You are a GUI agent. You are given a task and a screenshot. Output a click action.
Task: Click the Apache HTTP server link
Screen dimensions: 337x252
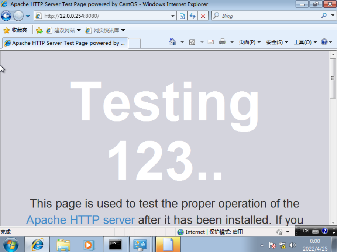80,220
